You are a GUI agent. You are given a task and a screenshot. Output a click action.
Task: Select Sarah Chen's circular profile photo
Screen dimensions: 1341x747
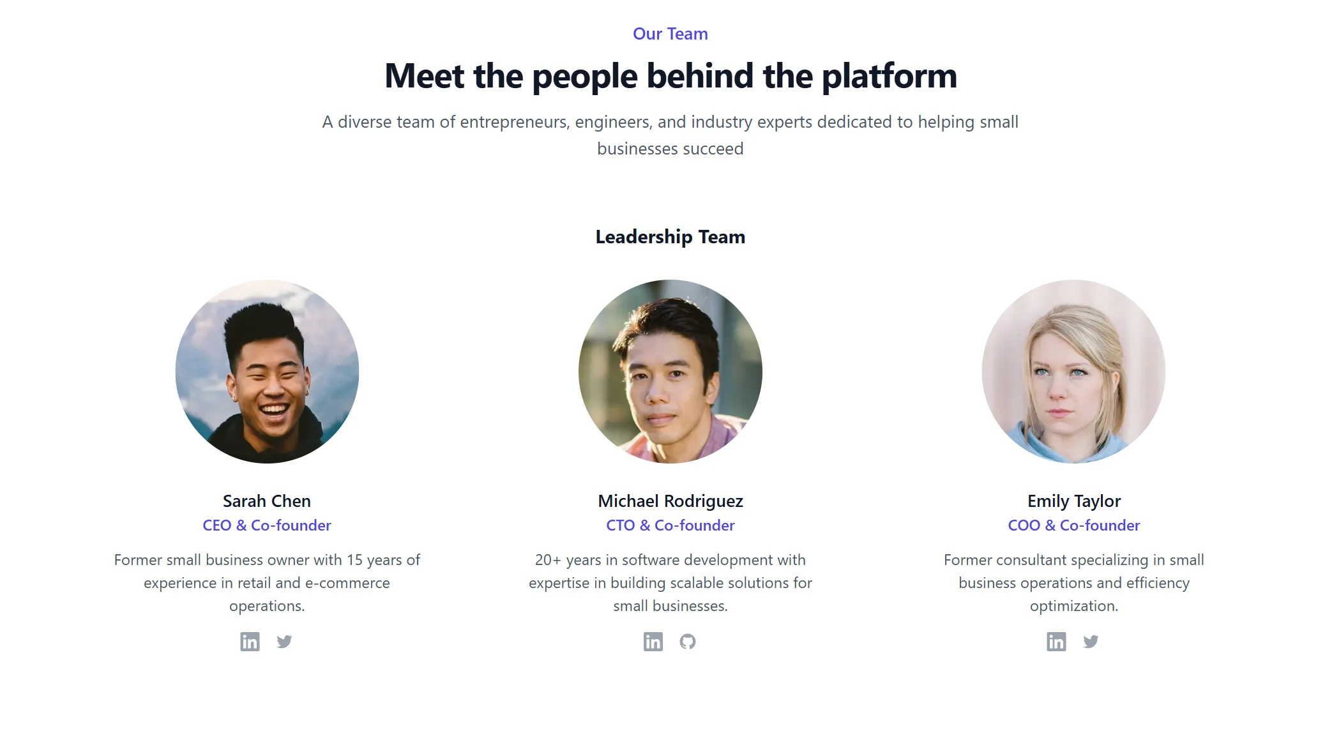pyautogui.click(x=267, y=372)
